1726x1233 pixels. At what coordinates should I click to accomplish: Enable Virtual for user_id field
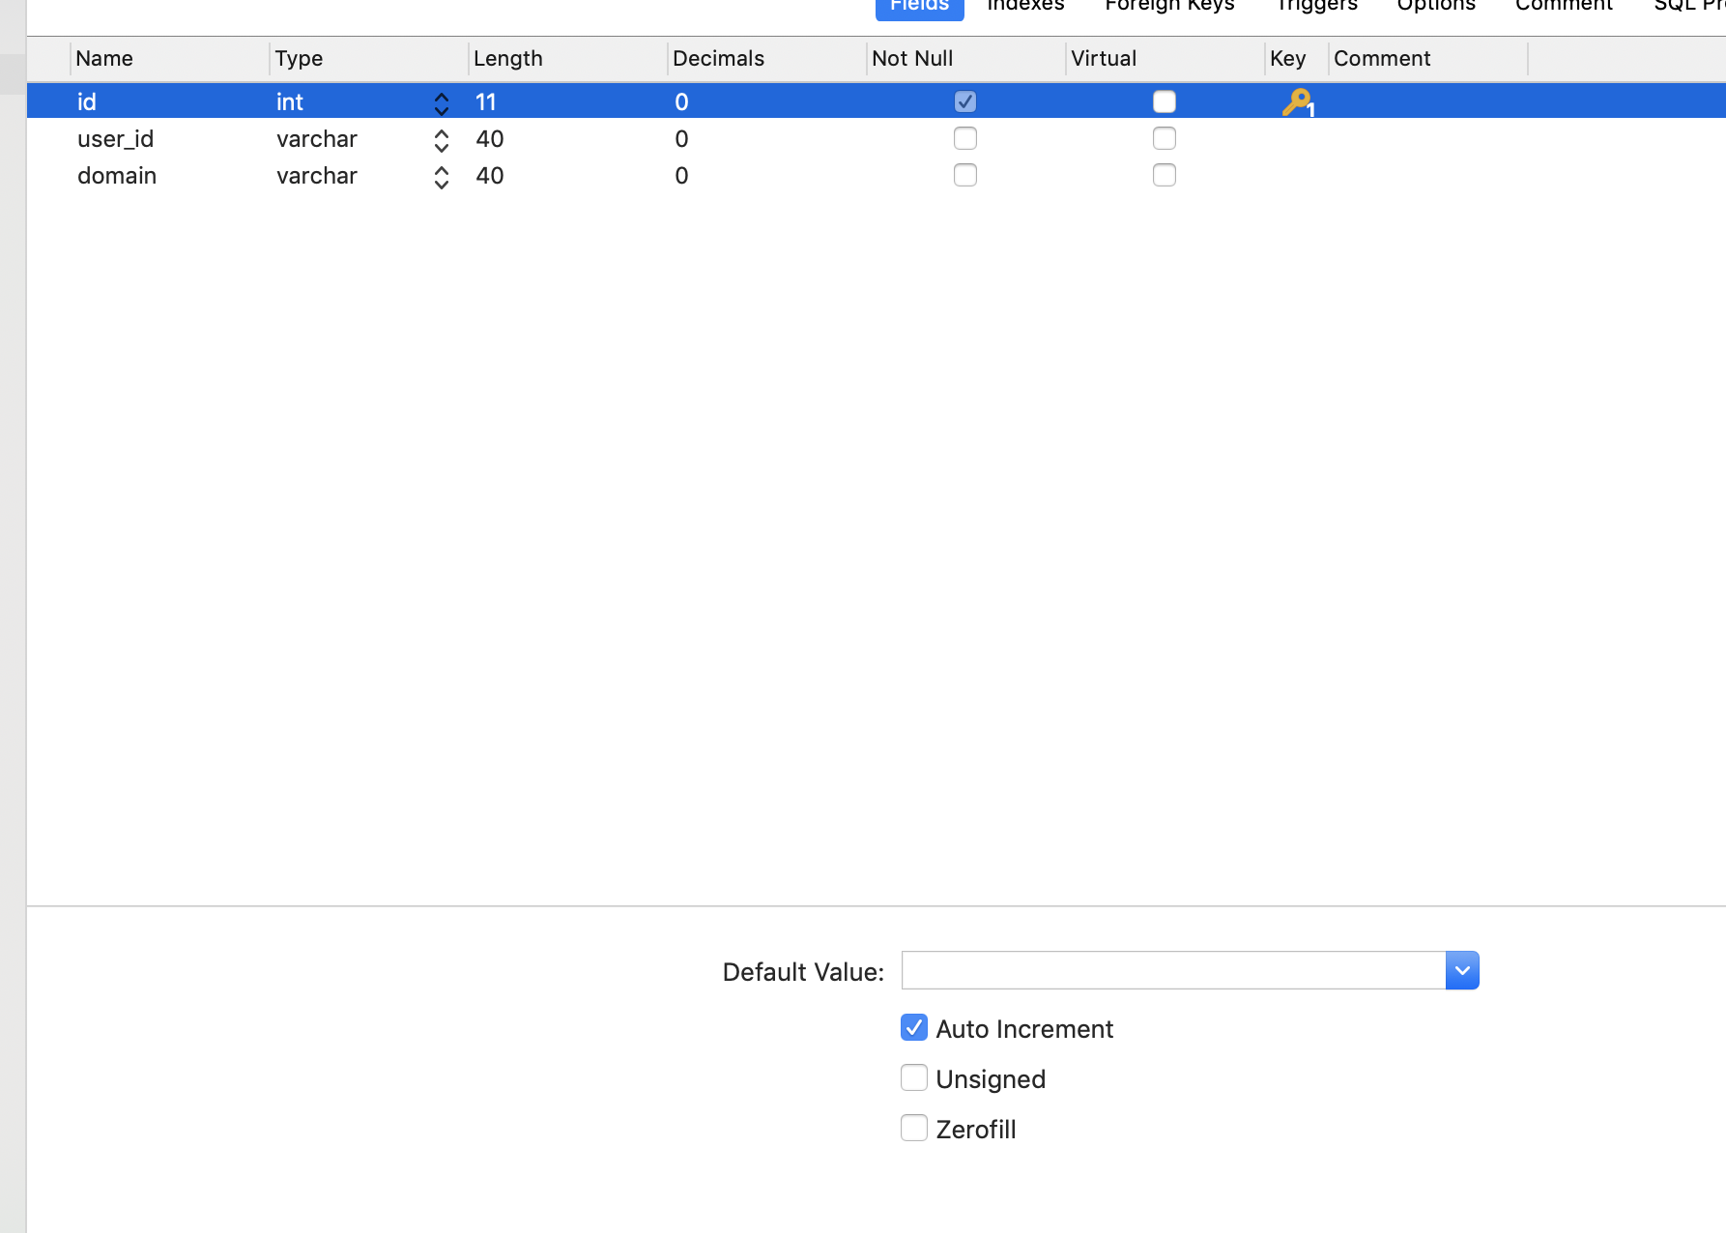(1164, 138)
